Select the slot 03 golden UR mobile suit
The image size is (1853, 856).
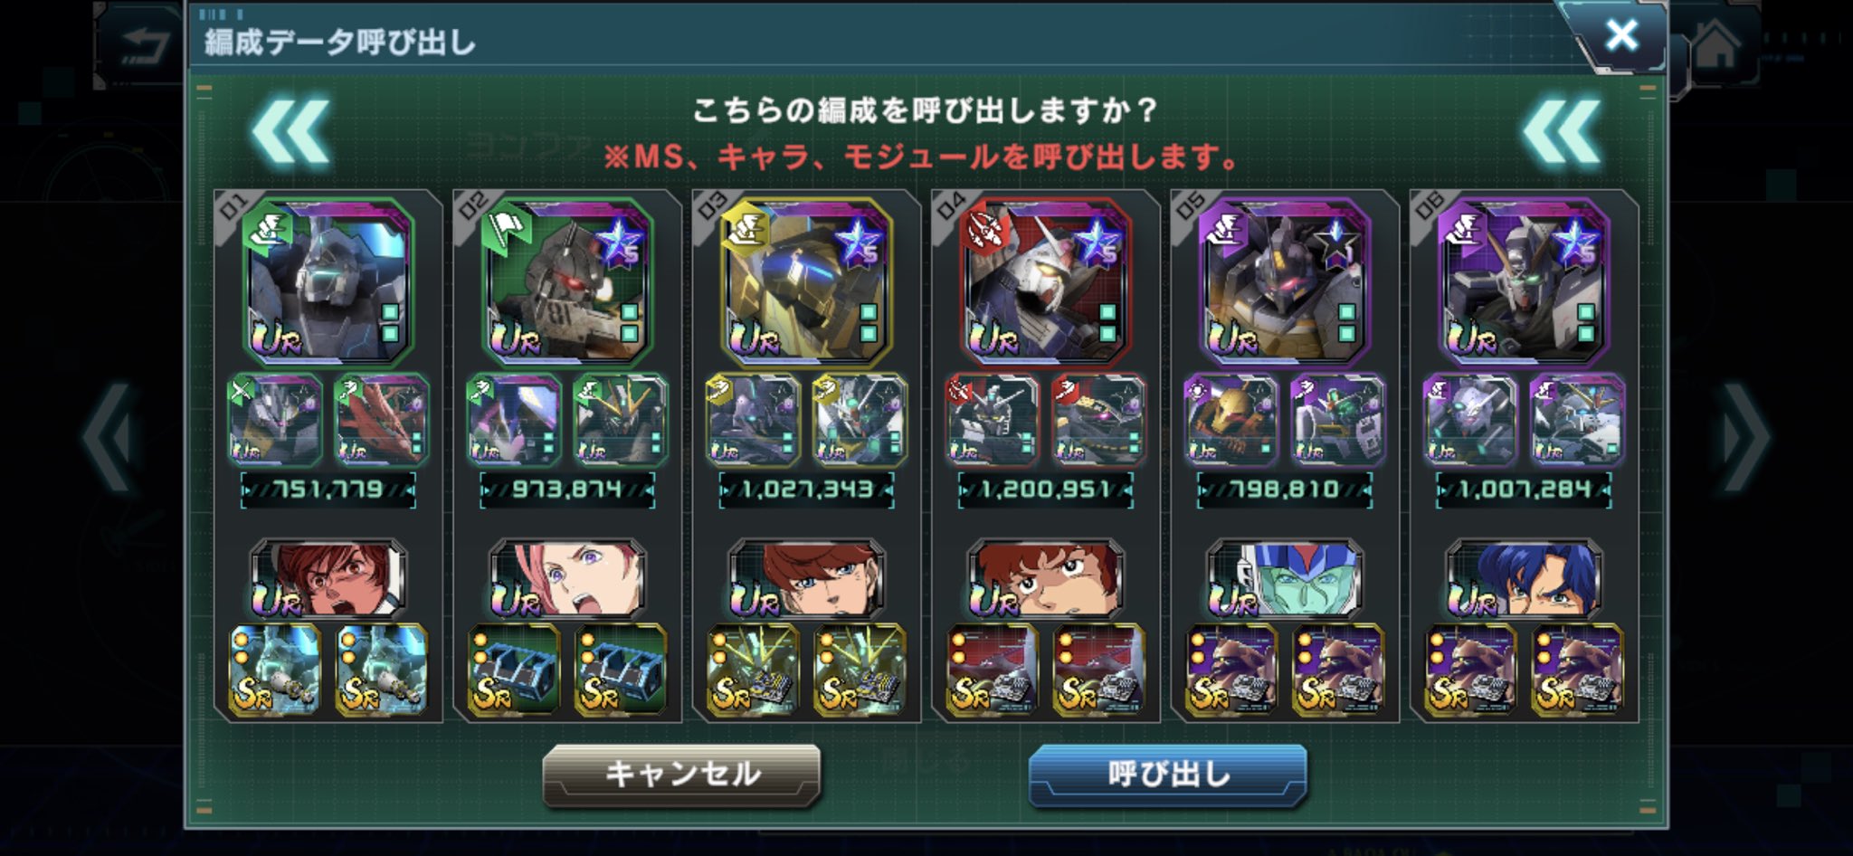806,281
